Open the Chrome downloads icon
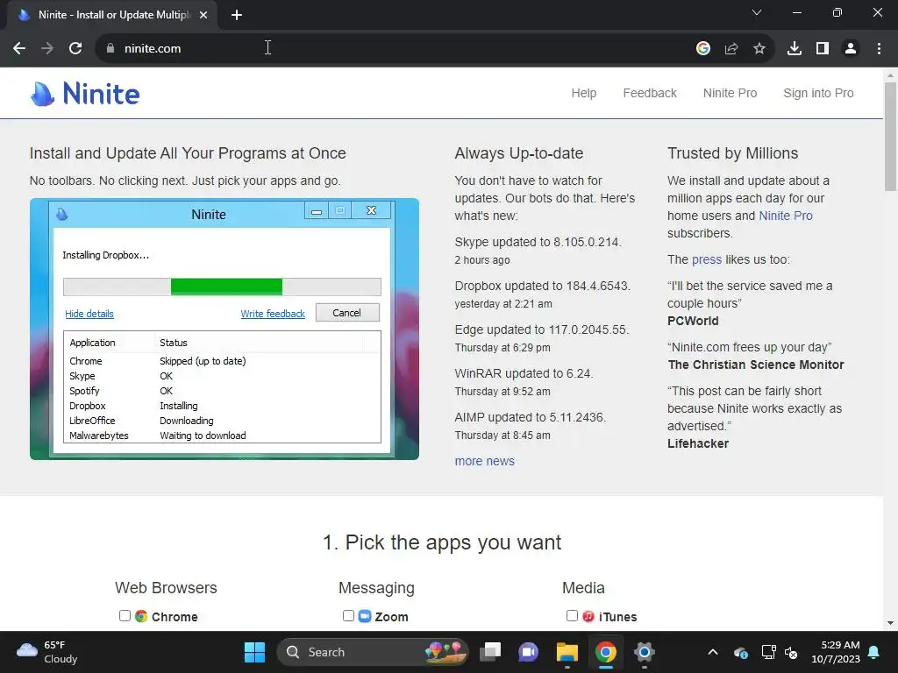This screenshot has width=898, height=673. click(x=795, y=48)
